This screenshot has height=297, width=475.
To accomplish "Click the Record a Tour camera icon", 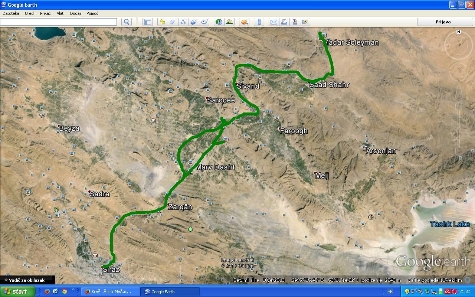I will tap(205, 22).
